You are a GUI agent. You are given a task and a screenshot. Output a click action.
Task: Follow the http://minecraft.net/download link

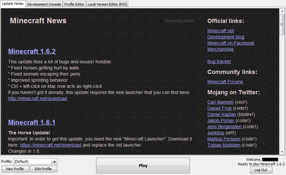pos(38,98)
